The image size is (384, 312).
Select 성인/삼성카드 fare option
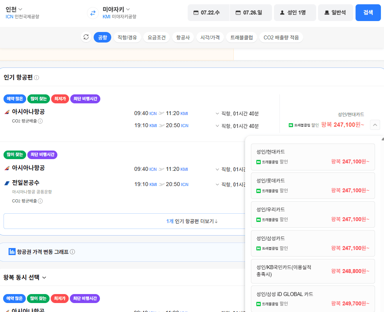(313, 243)
